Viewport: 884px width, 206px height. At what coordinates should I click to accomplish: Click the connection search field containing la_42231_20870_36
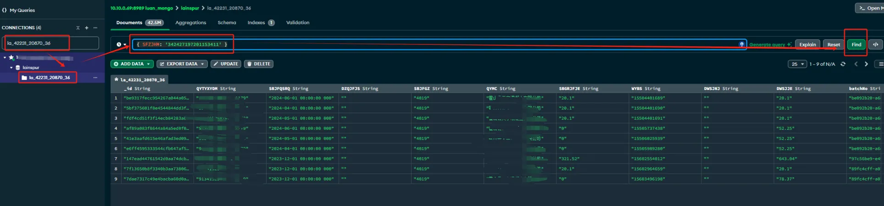pos(51,43)
